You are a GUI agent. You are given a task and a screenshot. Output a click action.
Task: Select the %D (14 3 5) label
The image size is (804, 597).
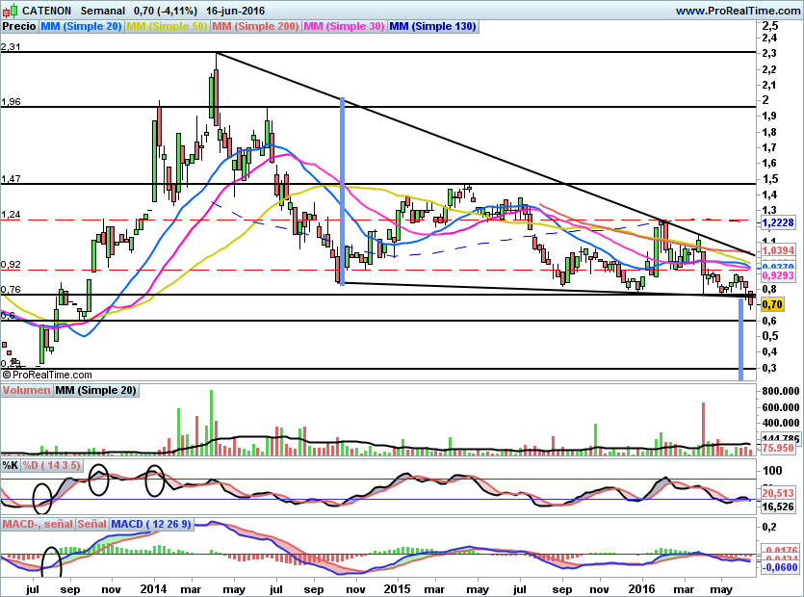(x=51, y=465)
